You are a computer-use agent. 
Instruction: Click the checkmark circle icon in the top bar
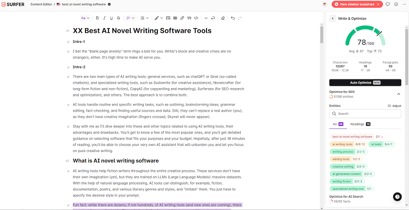pyautogui.click(x=396, y=5)
